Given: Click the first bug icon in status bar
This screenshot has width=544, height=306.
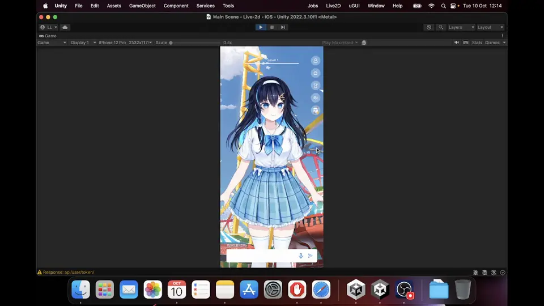Looking at the screenshot, I should pyautogui.click(x=475, y=273).
